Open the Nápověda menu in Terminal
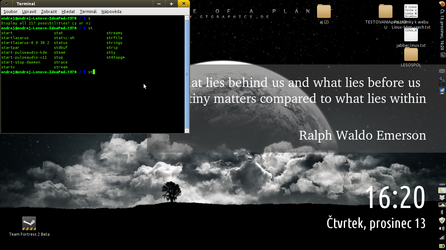The width and height of the screenshot is (446, 250). tap(111, 11)
